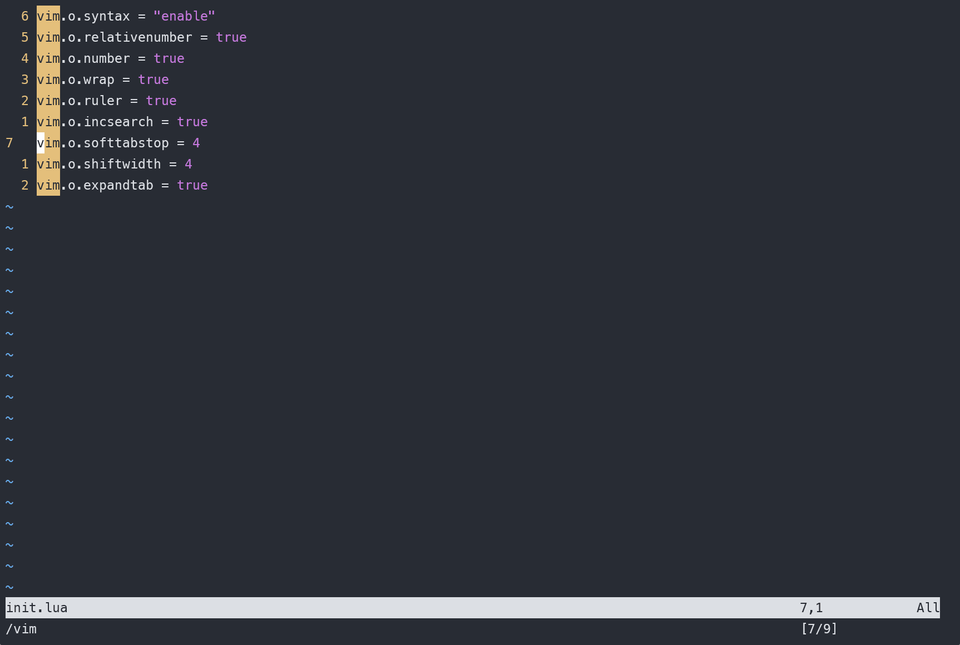
Task: Click highlighted vim on the wrap line
Action: tap(48, 80)
